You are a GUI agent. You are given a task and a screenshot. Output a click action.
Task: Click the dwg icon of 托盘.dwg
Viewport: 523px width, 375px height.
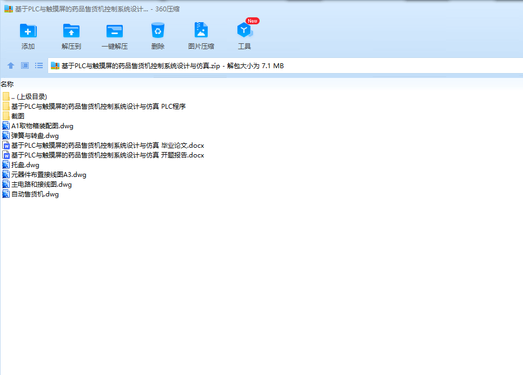pos(6,165)
